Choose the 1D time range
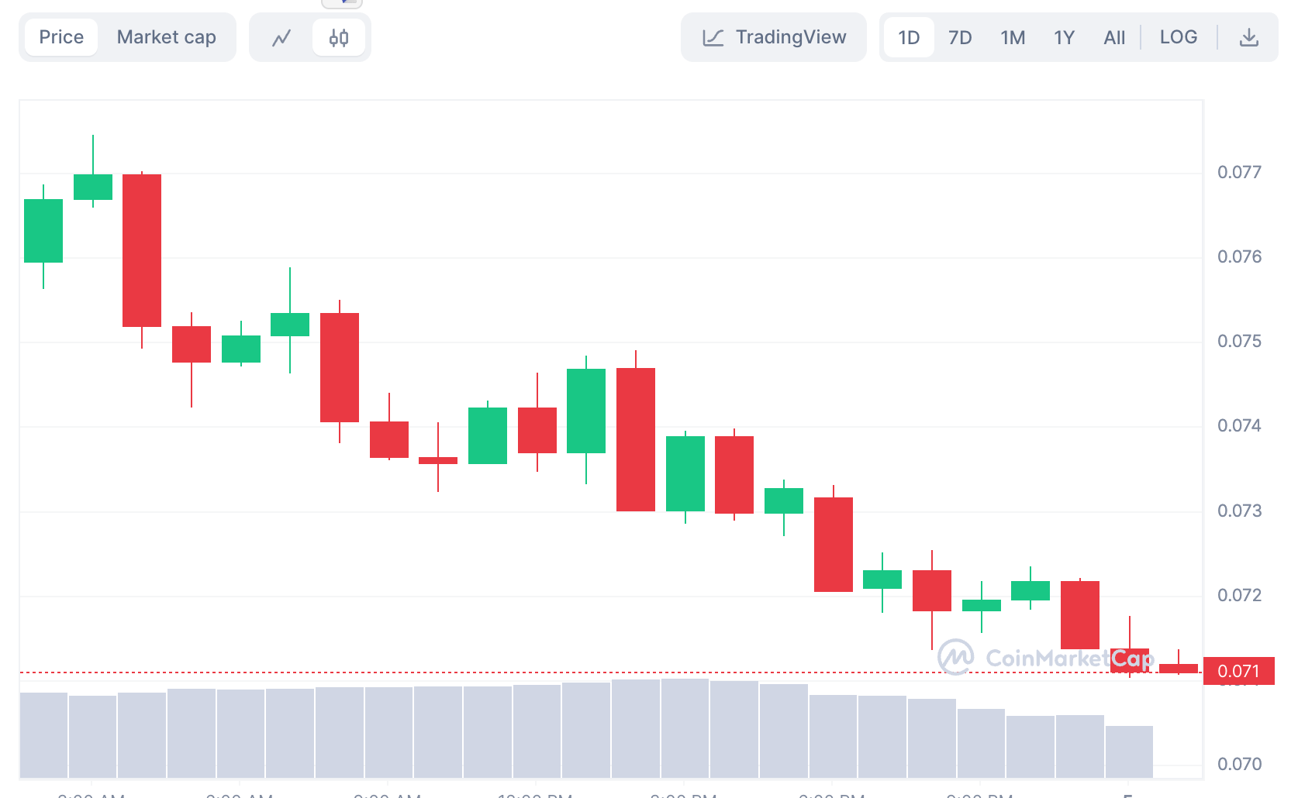The width and height of the screenshot is (1298, 798). pyautogui.click(x=909, y=37)
